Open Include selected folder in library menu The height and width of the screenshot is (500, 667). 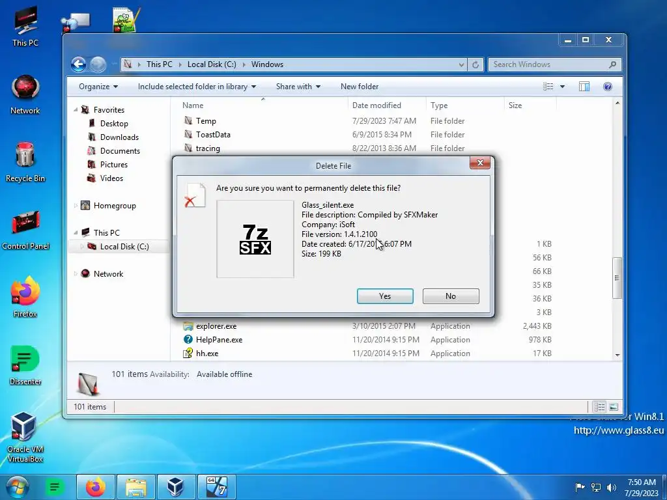[x=197, y=87]
